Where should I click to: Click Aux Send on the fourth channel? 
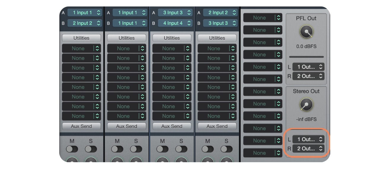coord(217,126)
